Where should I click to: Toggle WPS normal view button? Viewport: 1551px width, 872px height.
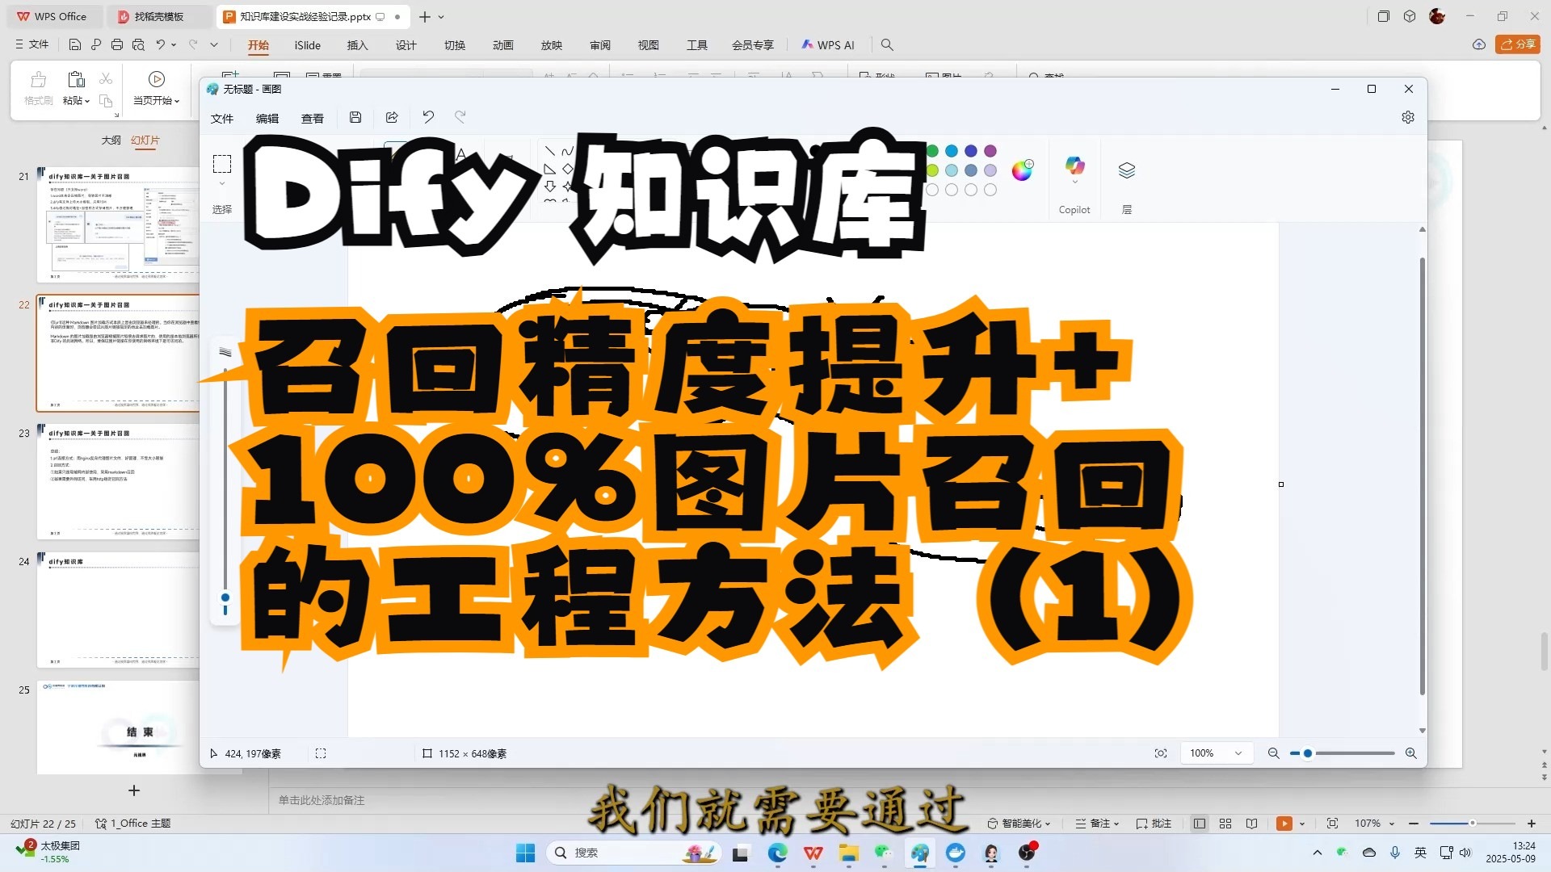pyautogui.click(x=1200, y=824)
